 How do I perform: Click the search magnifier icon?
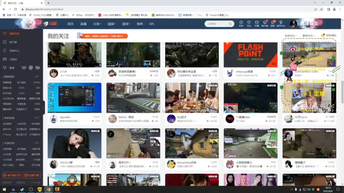(x=230, y=24)
